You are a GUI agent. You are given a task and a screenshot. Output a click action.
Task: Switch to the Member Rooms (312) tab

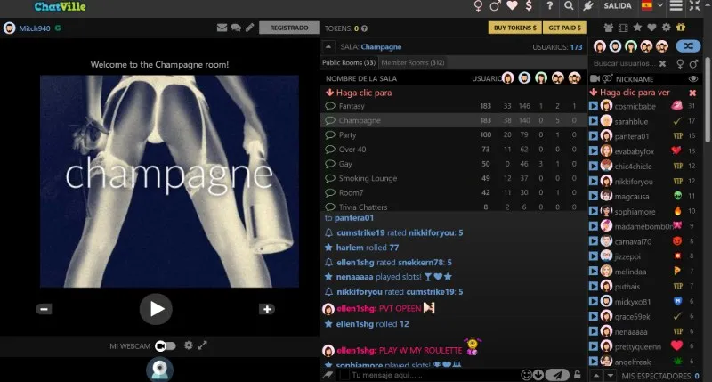pos(413,62)
